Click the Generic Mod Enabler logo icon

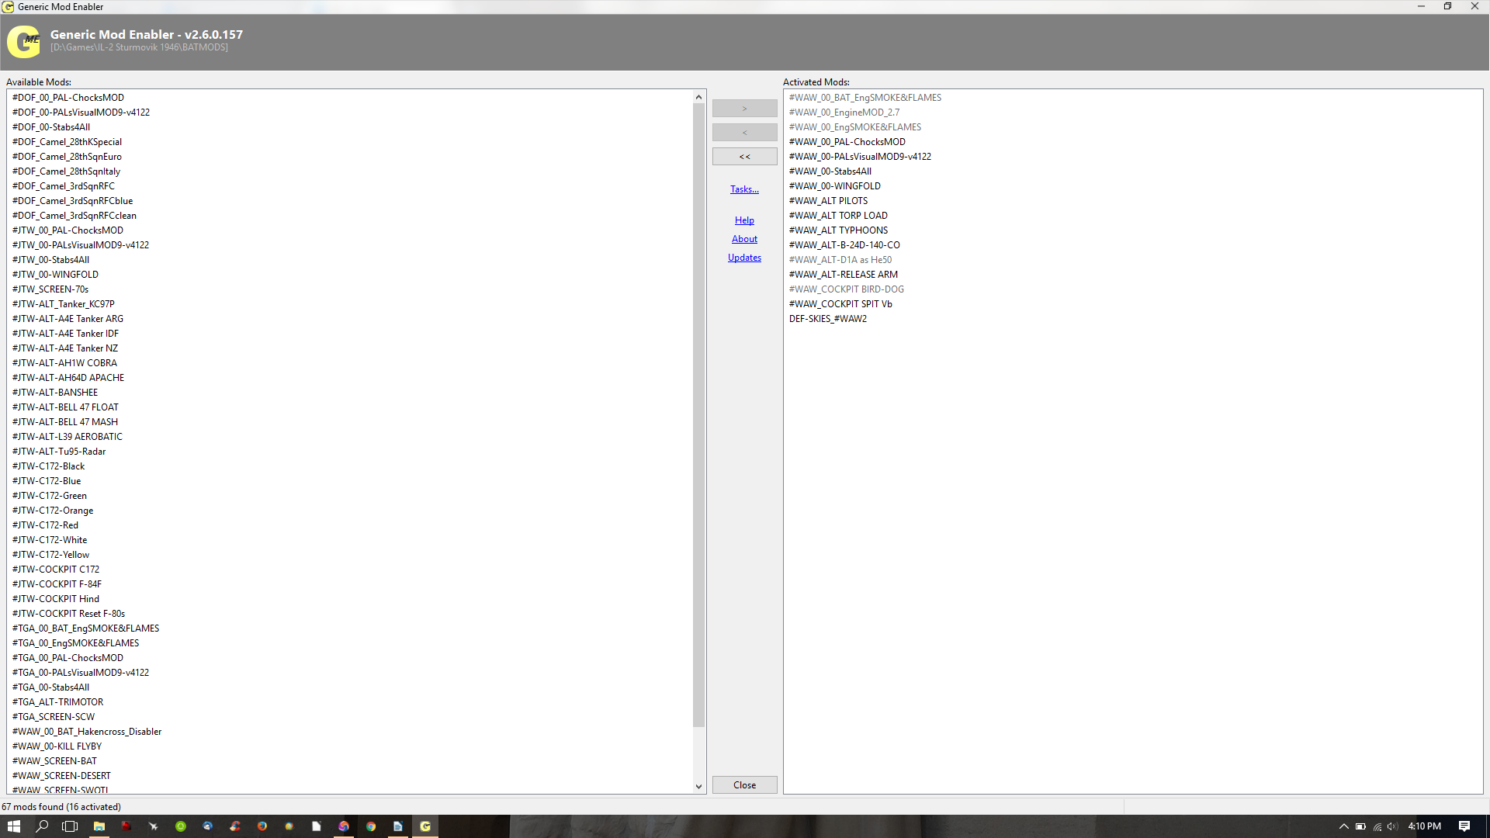pyautogui.click(x=23, y=42)
